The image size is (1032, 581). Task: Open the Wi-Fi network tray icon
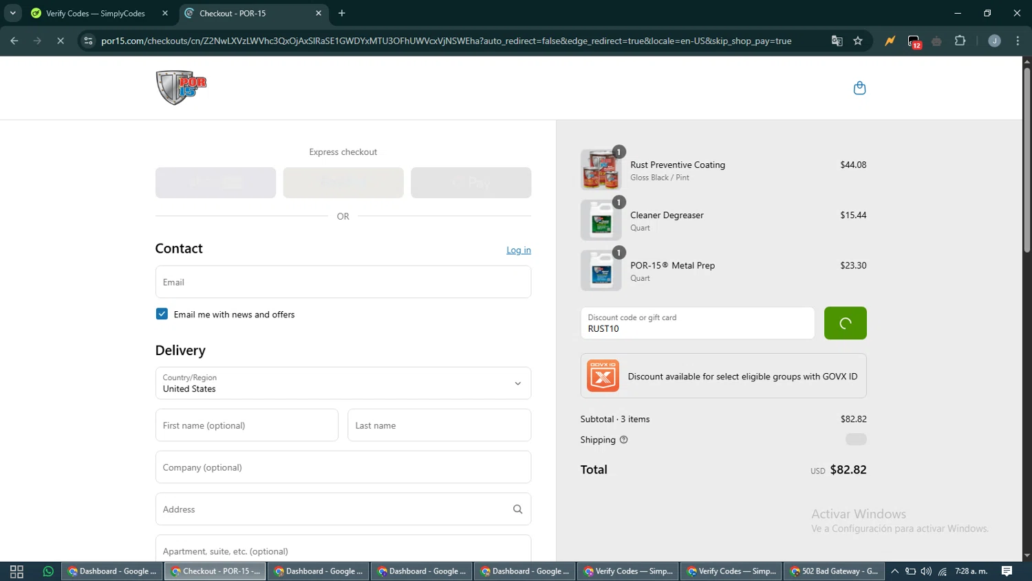(943, 571)
